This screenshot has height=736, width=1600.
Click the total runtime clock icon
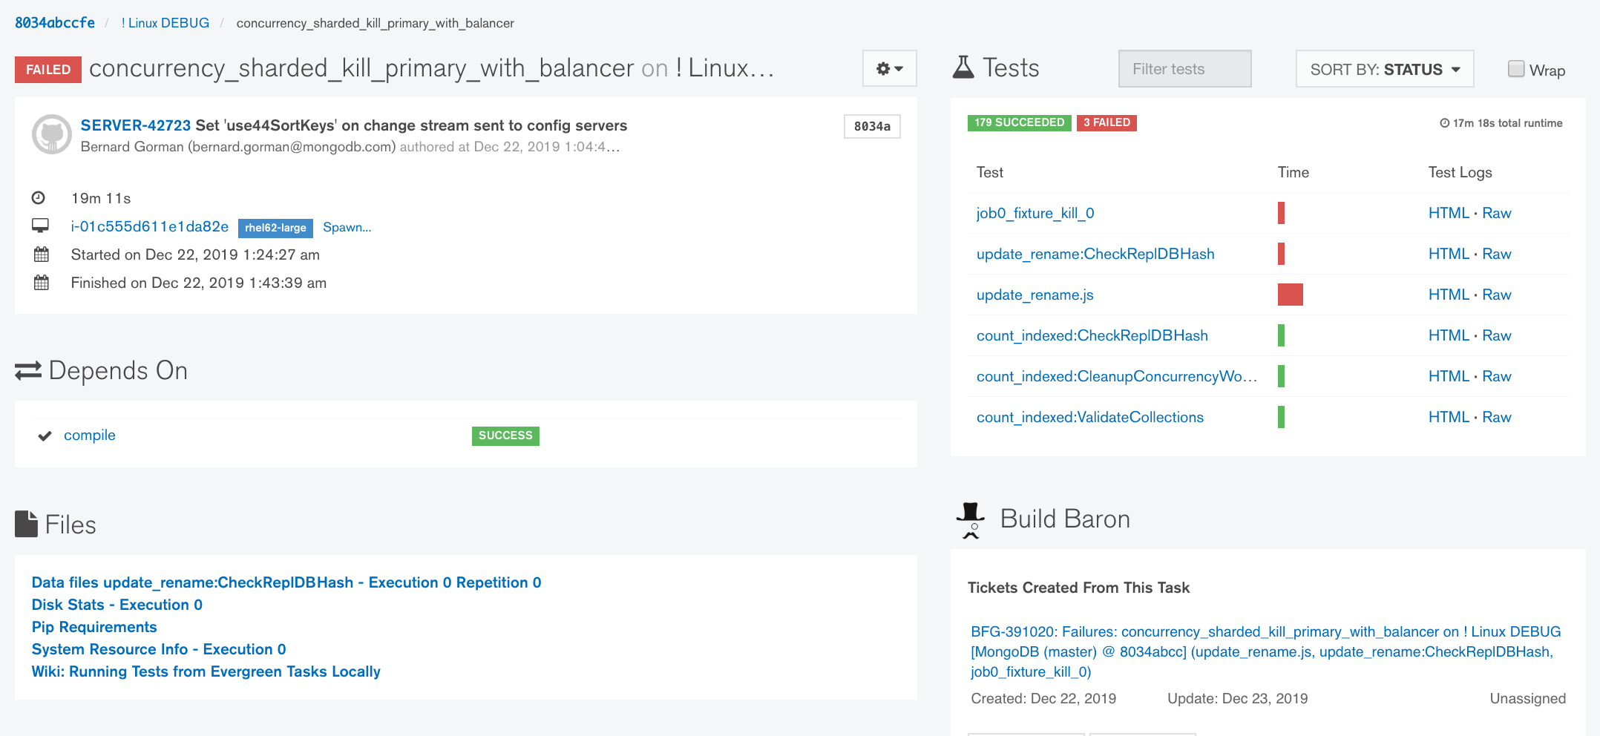[1445, 123]
